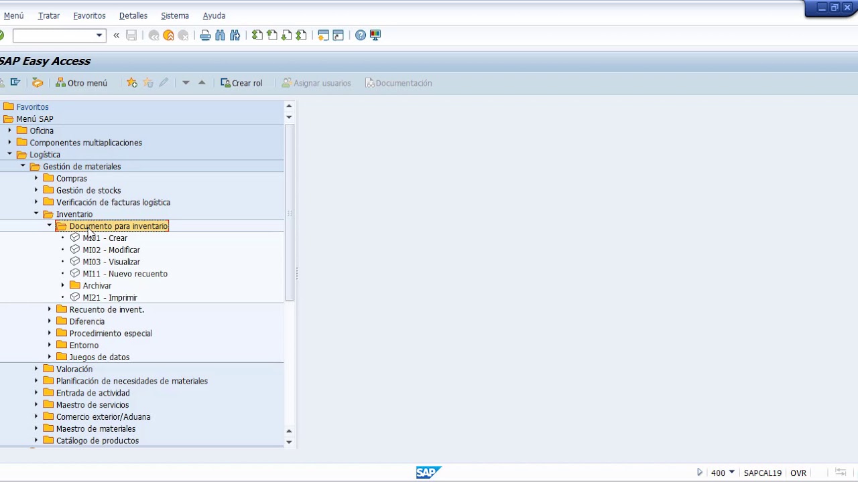The height and width of the screenshot is (482, 858).
Task: Collapse the command field with double chevron
Action: tap(117, 35)
